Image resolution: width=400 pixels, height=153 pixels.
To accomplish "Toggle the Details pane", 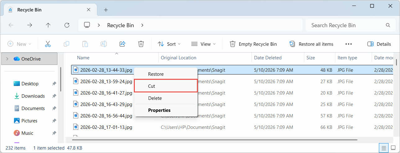I will coord(379,44).
